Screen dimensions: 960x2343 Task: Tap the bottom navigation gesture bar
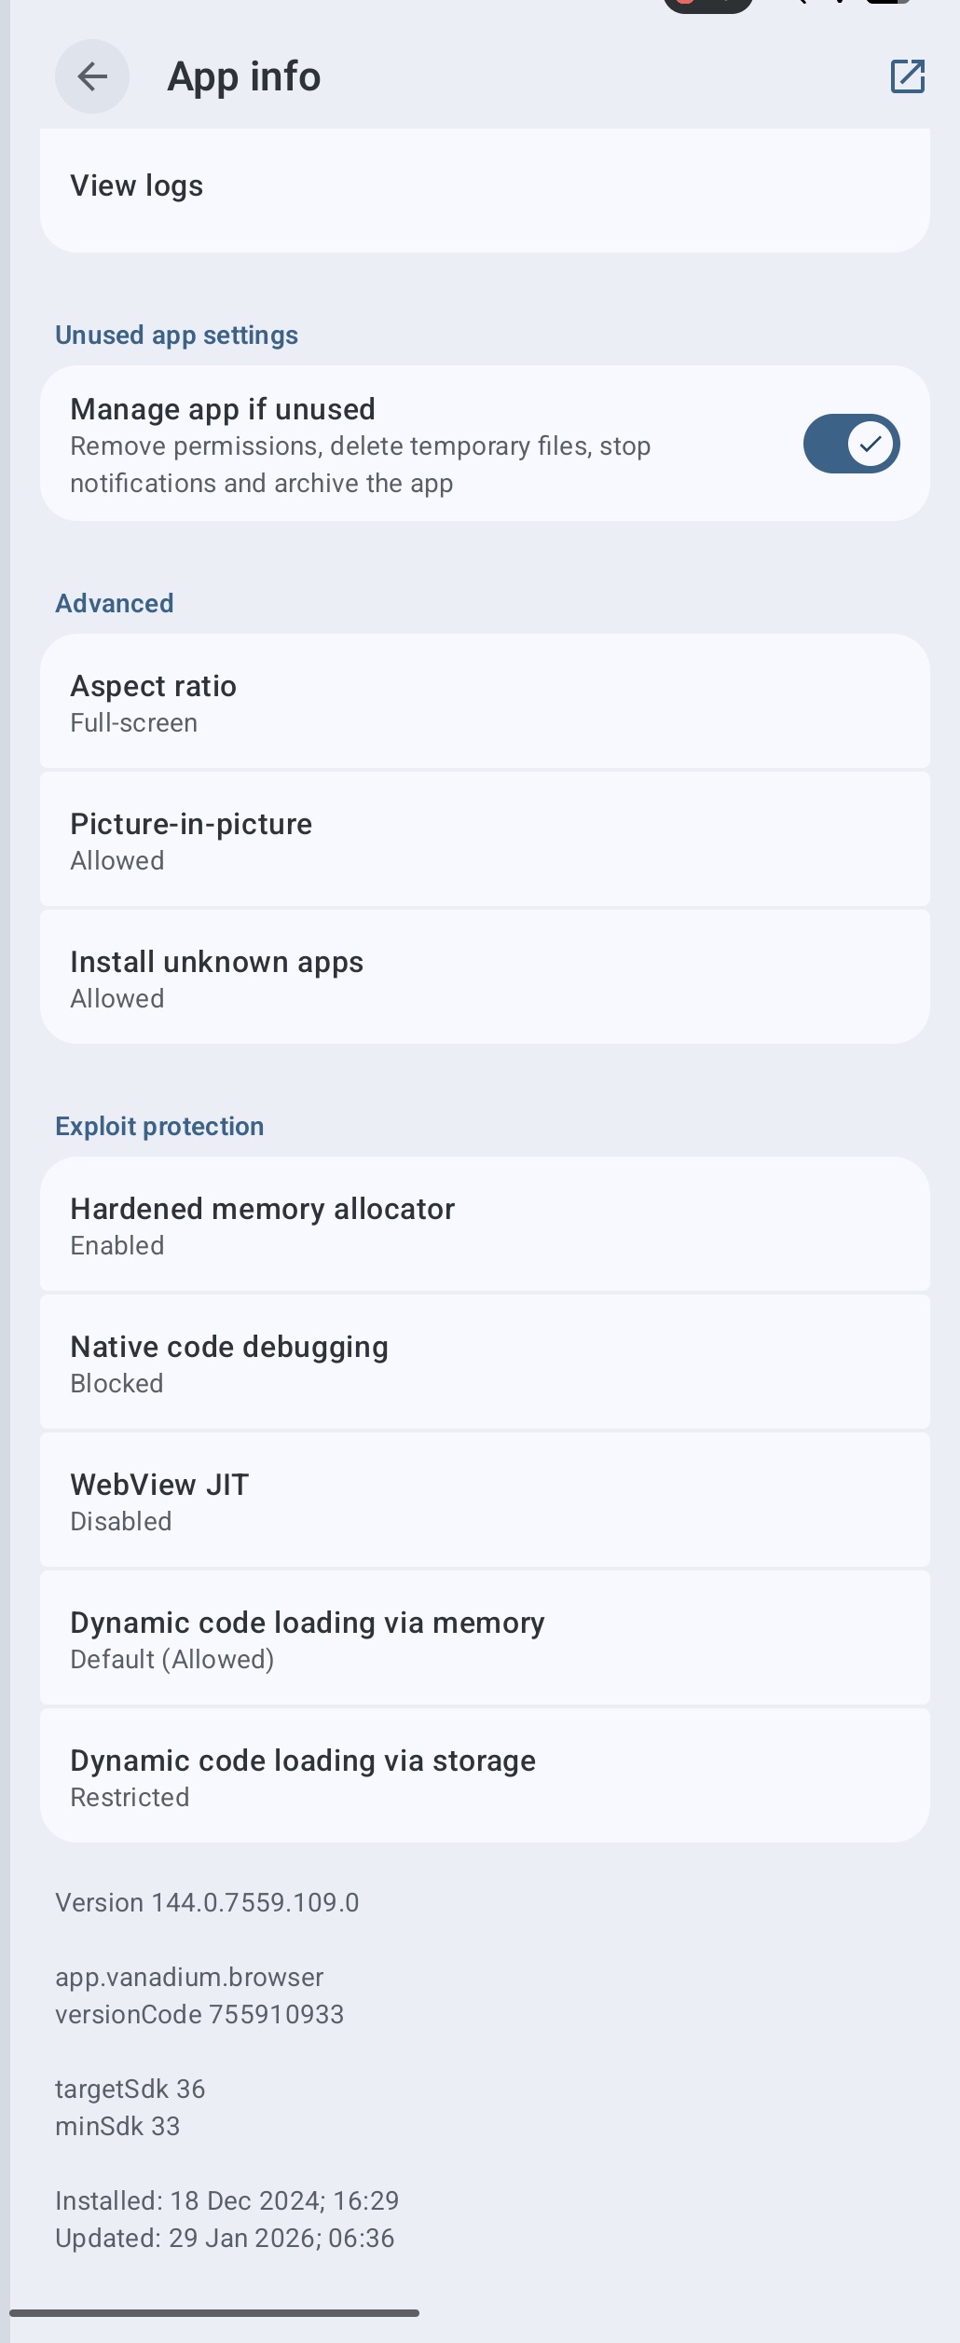tap(214, 2312)
